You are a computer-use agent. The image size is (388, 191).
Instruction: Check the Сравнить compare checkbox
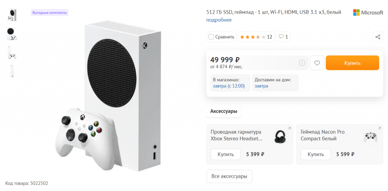(x=211, y=37)
